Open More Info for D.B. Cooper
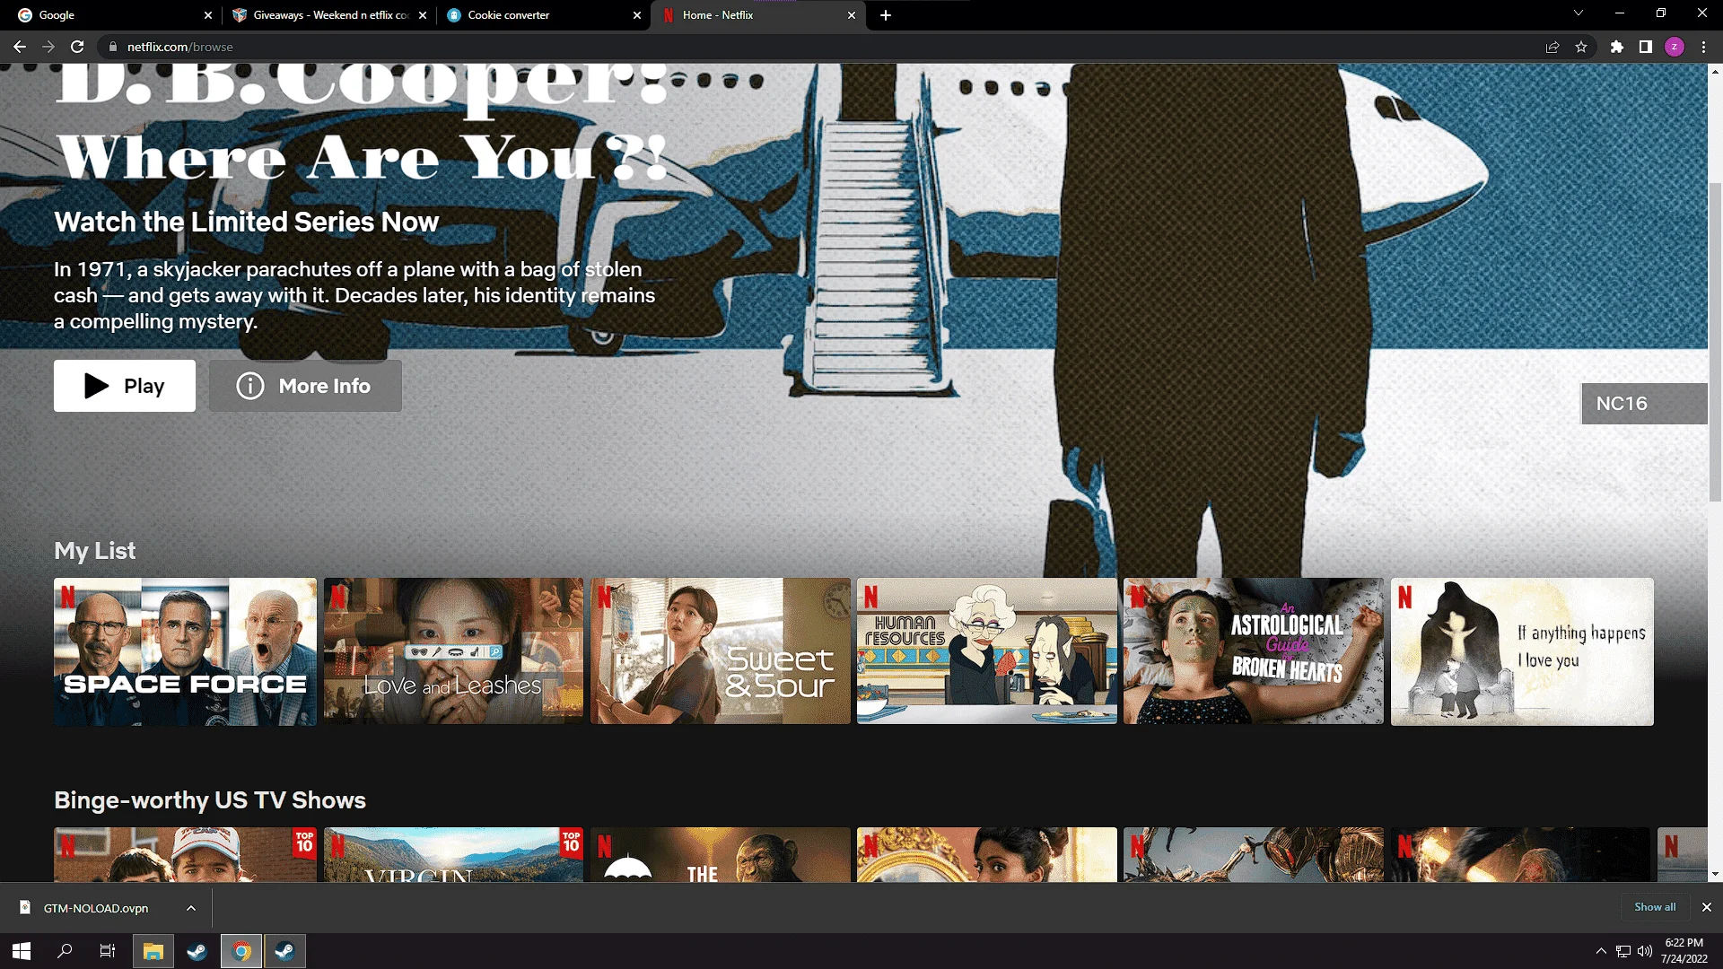Viewport: 1723px width, 969px height. [305, 386]
